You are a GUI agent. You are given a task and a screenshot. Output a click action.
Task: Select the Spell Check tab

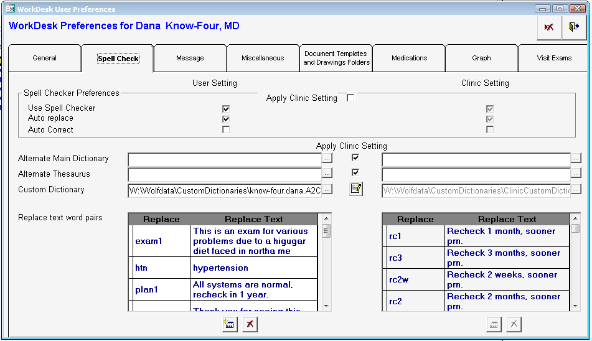pos(118,58)
